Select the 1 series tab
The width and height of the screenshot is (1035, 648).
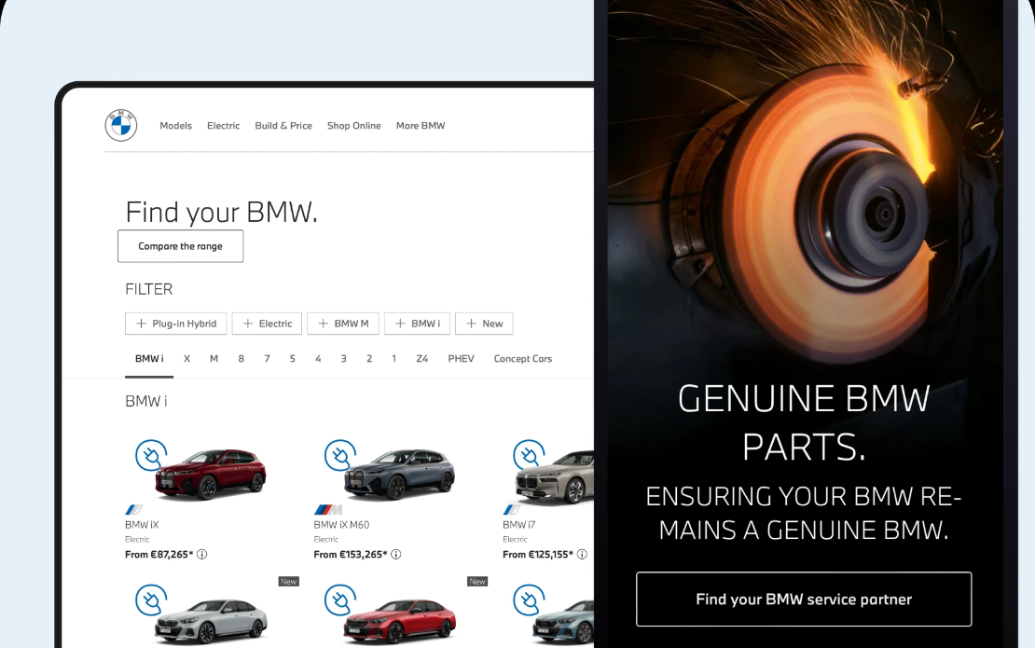(394, 359)
